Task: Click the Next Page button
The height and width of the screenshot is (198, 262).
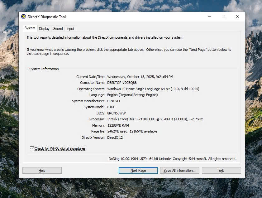Action: 138,171
